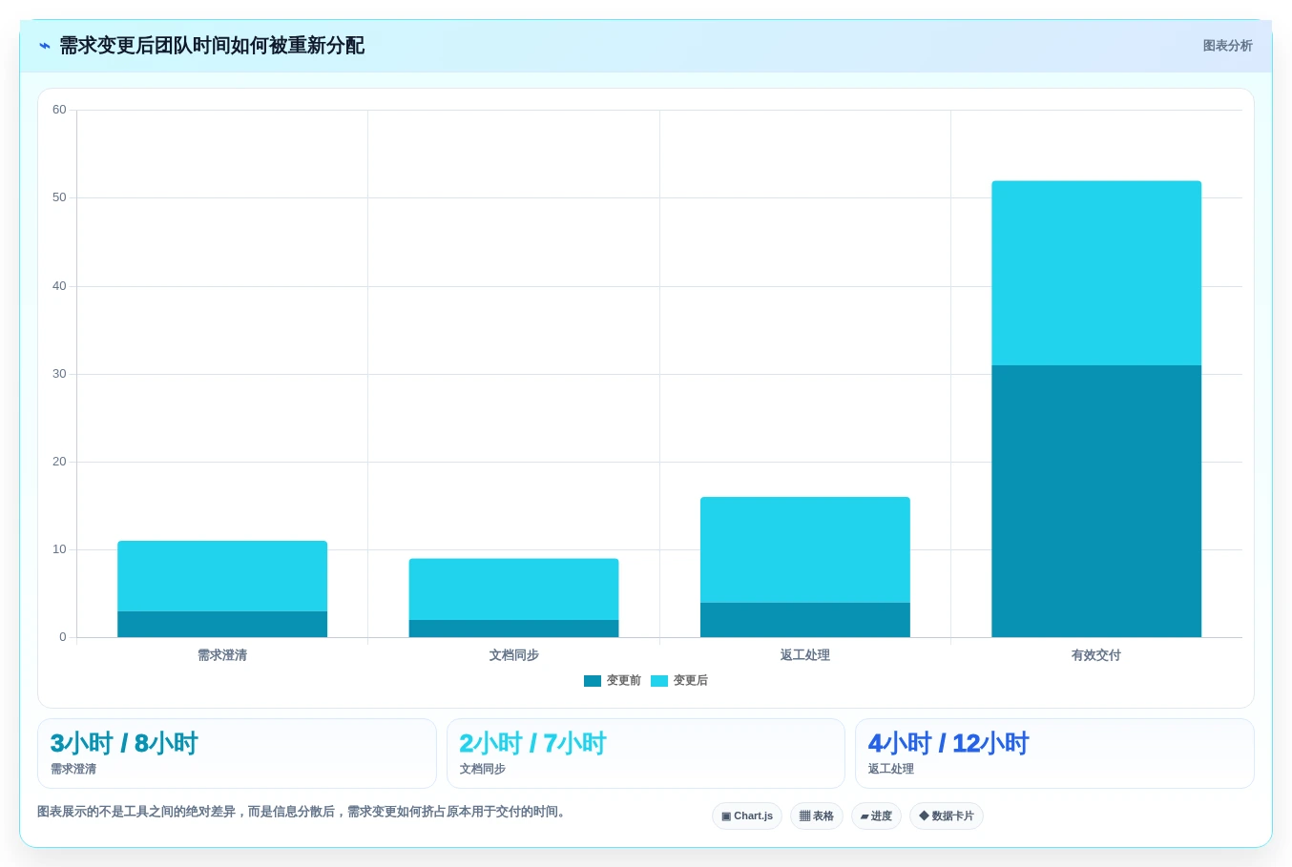This screenshot has width=1292, height=867.
Task: Click the 有效交付 dark 变更前 bar segment
Action: [1096, 501]
